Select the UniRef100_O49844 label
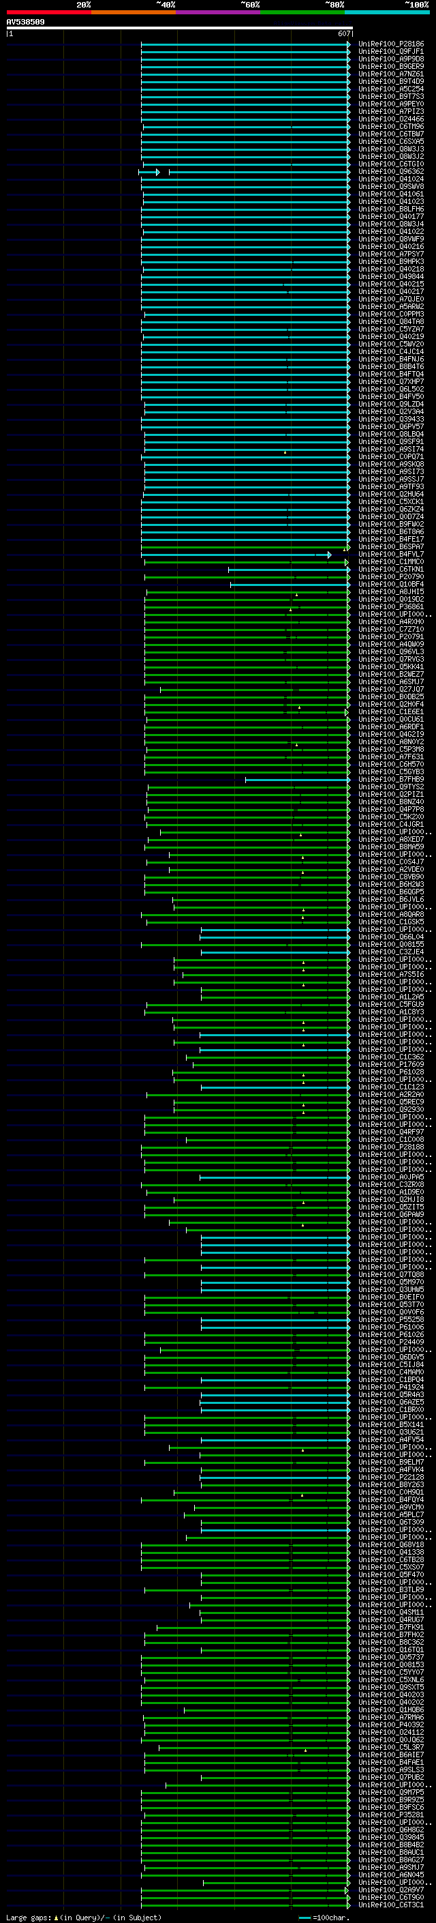 pyautogui.click(x=391, y=276)
